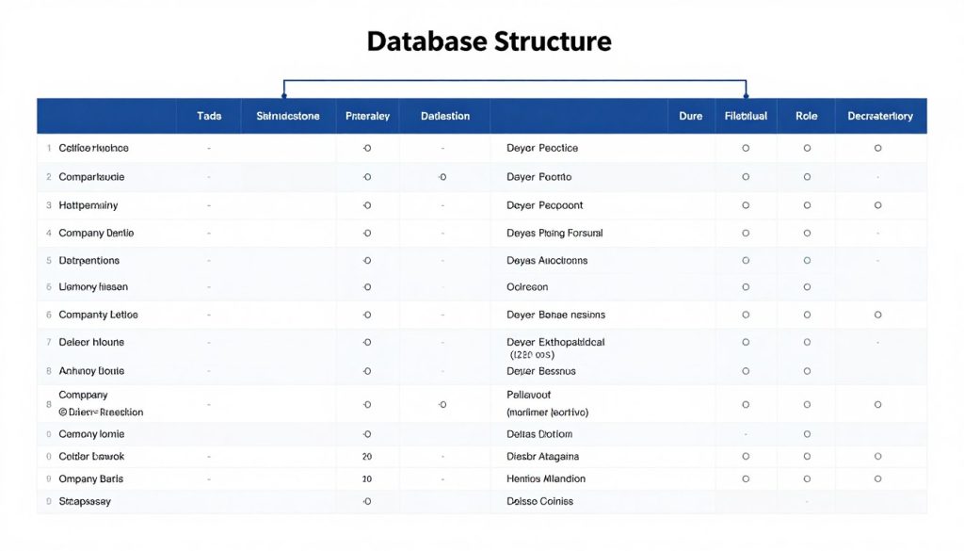Click the Liemony hiesen row name
Image resolution: width=964 pixels, height=551 pixels.
93,287
